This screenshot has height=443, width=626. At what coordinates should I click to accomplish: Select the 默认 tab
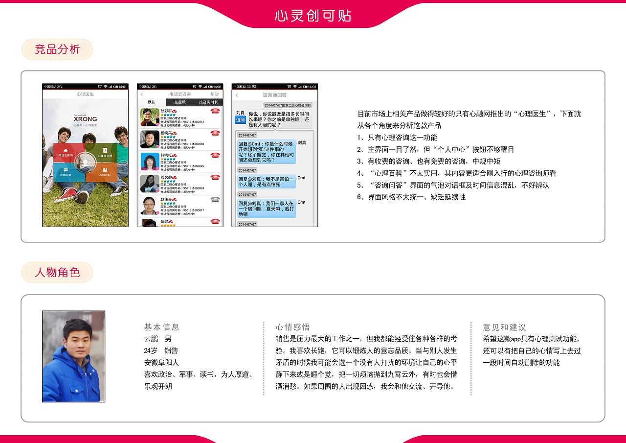coord(152,102)
